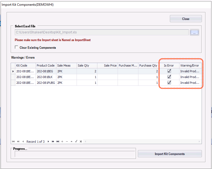
Task: Go to previous record arrow
Action: tap(23, 141)
